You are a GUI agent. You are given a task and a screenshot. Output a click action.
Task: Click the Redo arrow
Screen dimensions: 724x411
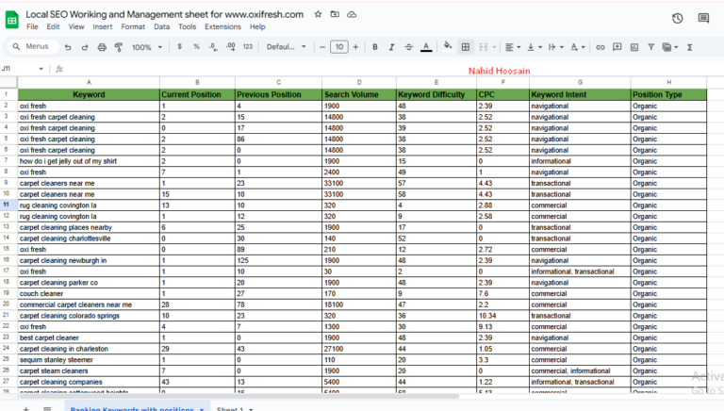click(x=85, y=47)
